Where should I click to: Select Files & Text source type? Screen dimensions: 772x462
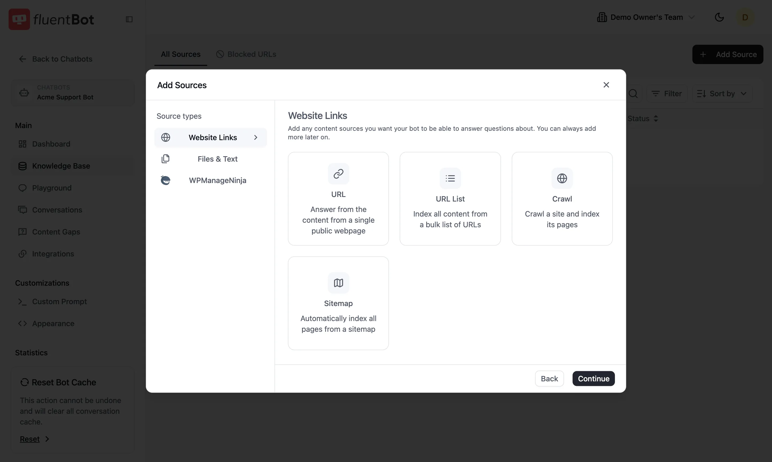pyautogui.click(x=211, y=159)
